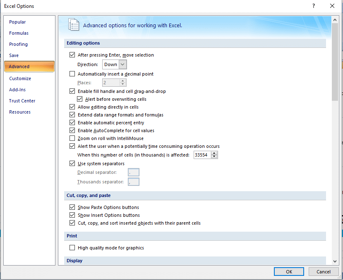
Task: Uncheck "Extend data range formats and formulas"
Action: [x=72, y=115]
